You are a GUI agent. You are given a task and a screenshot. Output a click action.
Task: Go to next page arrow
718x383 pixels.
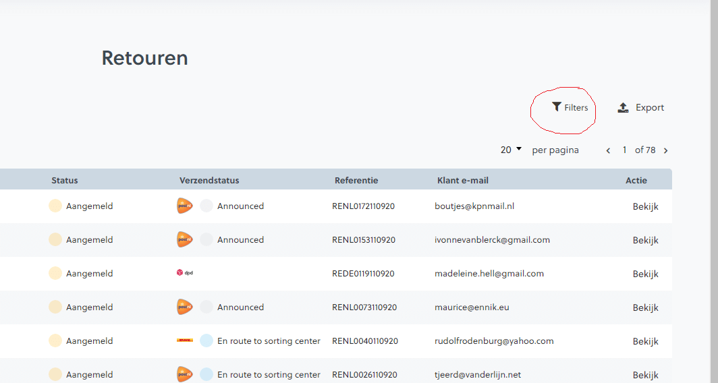pos(666,150)
